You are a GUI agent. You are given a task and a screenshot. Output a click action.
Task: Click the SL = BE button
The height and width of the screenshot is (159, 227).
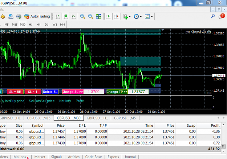15,92
